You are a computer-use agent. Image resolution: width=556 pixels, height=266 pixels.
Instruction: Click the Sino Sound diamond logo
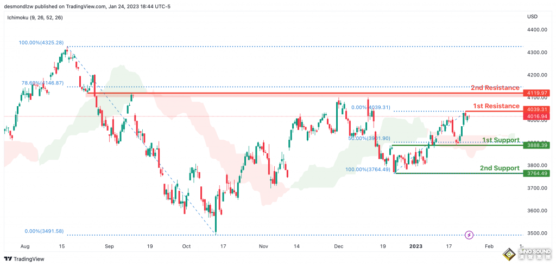509,255
